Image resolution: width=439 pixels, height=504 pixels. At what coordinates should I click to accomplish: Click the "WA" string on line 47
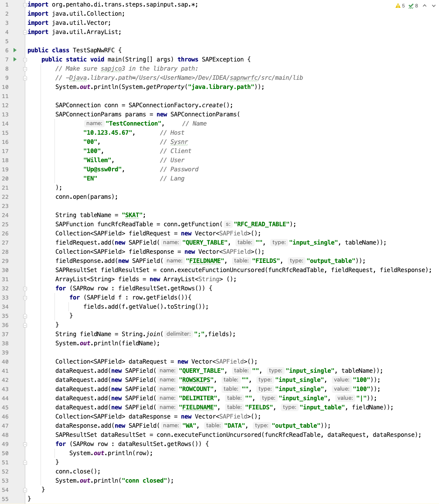(189, 426)
